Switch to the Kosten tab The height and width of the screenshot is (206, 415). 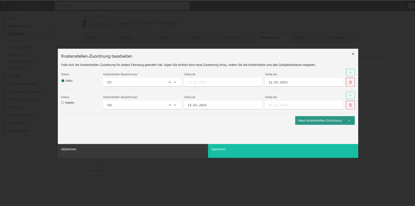tap(309, 38)
